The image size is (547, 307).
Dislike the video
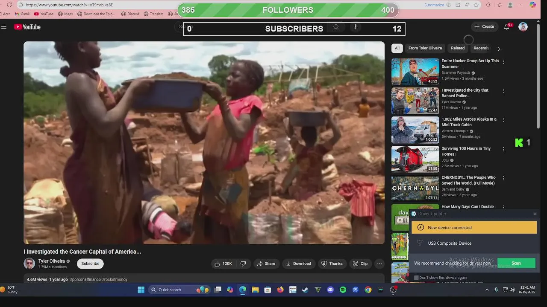coord(243,264)
